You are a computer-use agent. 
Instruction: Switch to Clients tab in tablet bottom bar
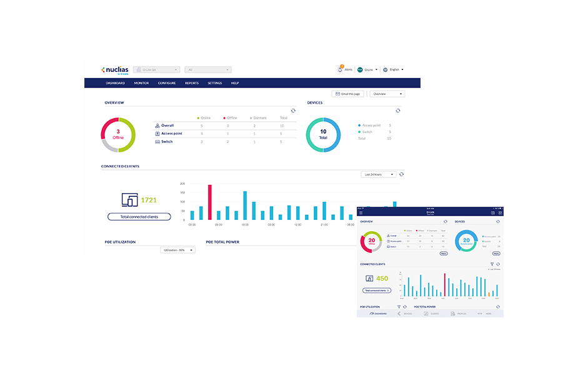click(431, 314)
